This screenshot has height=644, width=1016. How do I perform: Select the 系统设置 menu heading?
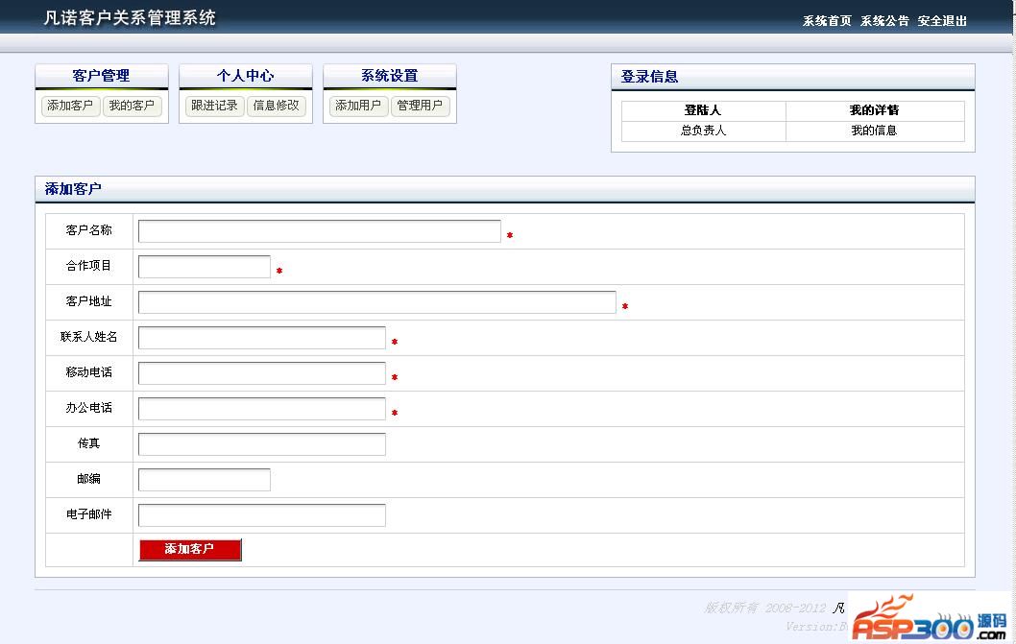[x=390, y=76]
